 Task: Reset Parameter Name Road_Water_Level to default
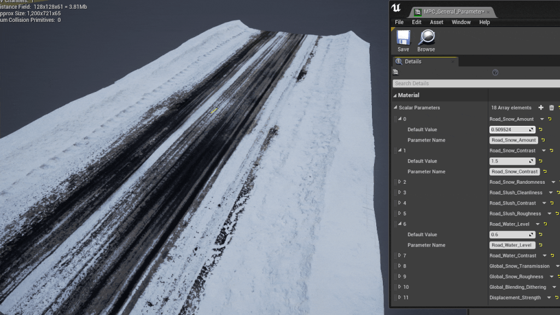click(540, 245)
